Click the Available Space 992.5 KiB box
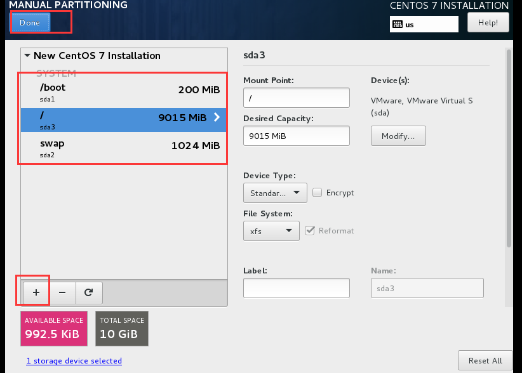The width and height of the screenshot is (522, 373). click(54, 329)
